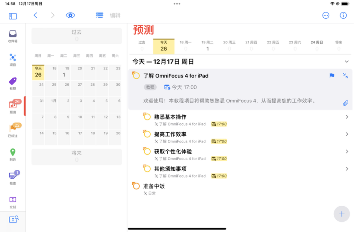Toggle the flag on 了解 OmniFocus 4
This screenshot has height=232, width=354.
(332, 75)
